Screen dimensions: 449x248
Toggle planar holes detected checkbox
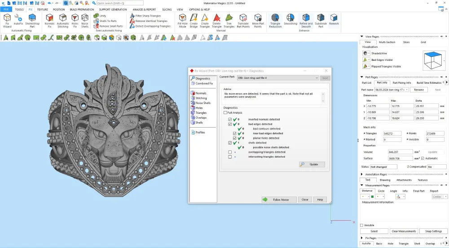(234, 138)
